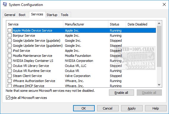The width and height of the screenshot is (169, 114).
Task: Toggle Mozilla Maintenance Service checkbox
Action: [x=9, y=56]
